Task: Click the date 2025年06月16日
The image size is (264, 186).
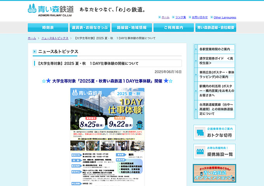Action: point(168,72)
